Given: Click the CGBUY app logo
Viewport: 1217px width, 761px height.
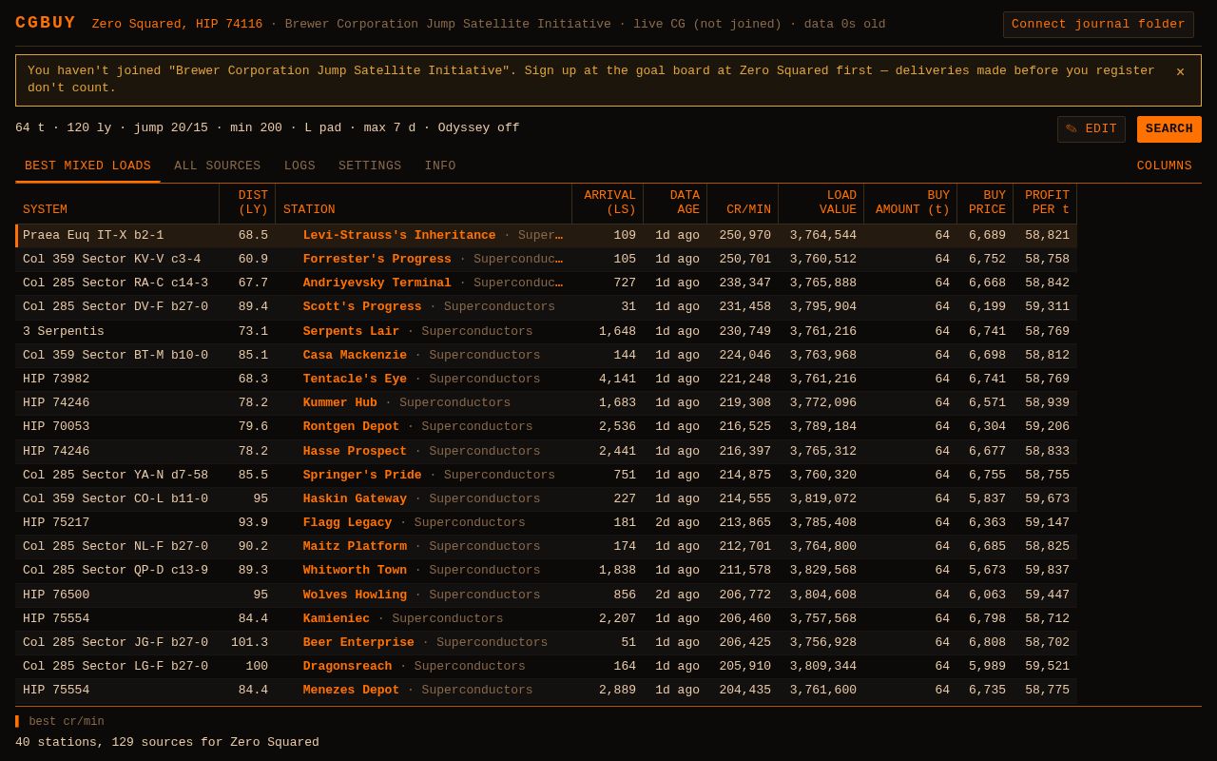Looking at the screenshot, I should tap(46, 23).
